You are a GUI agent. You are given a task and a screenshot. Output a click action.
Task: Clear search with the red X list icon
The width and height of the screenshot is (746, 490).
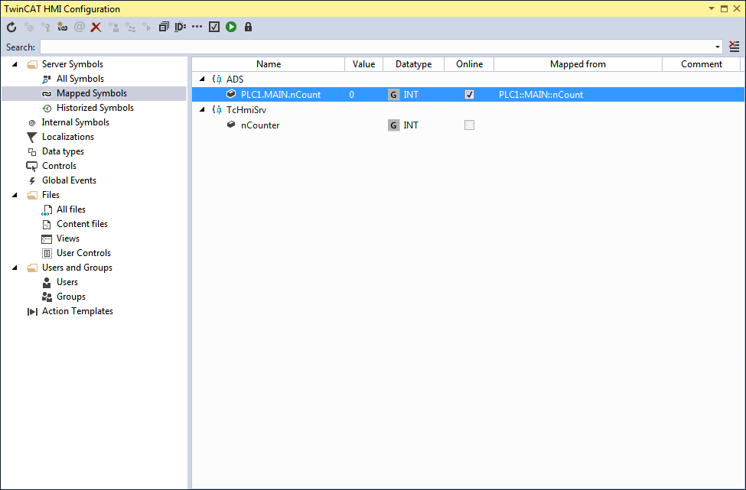tap(734, 47)
